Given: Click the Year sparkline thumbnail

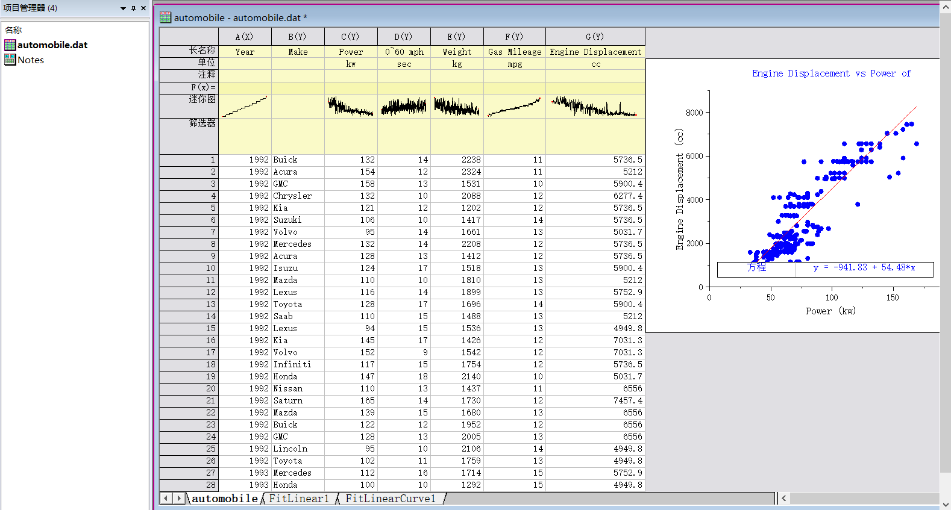Looking at the screenshot, I should click(245, 106).
